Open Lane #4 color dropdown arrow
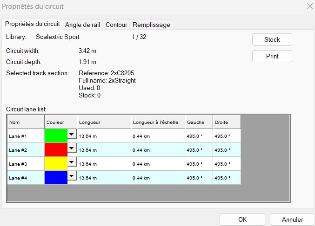315x226 pixels. click(x=72, y=176)
